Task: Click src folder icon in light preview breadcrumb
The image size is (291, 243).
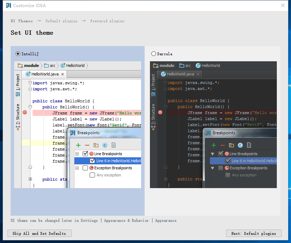Action: [x=46, y=66]
